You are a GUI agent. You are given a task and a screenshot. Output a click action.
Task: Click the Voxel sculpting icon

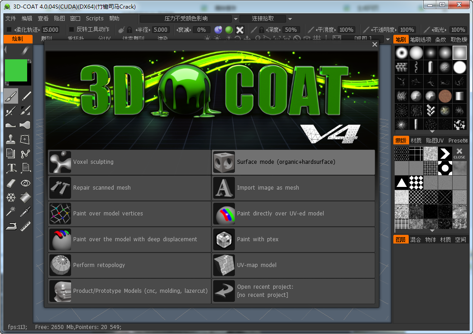(60, 162)
